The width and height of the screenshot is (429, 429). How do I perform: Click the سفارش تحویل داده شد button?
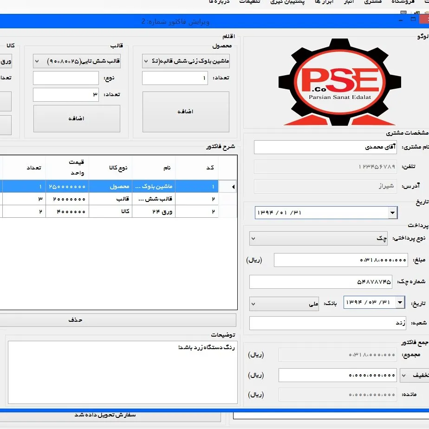(110, 415)
